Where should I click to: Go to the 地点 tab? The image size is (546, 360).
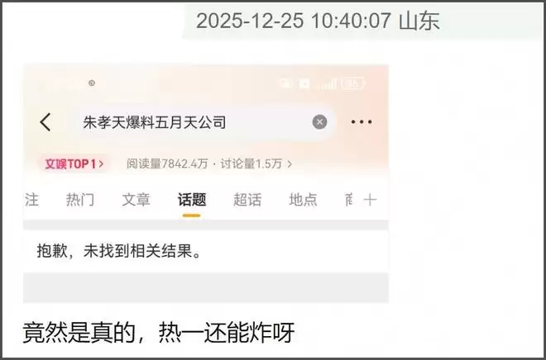tap(303, 200)
